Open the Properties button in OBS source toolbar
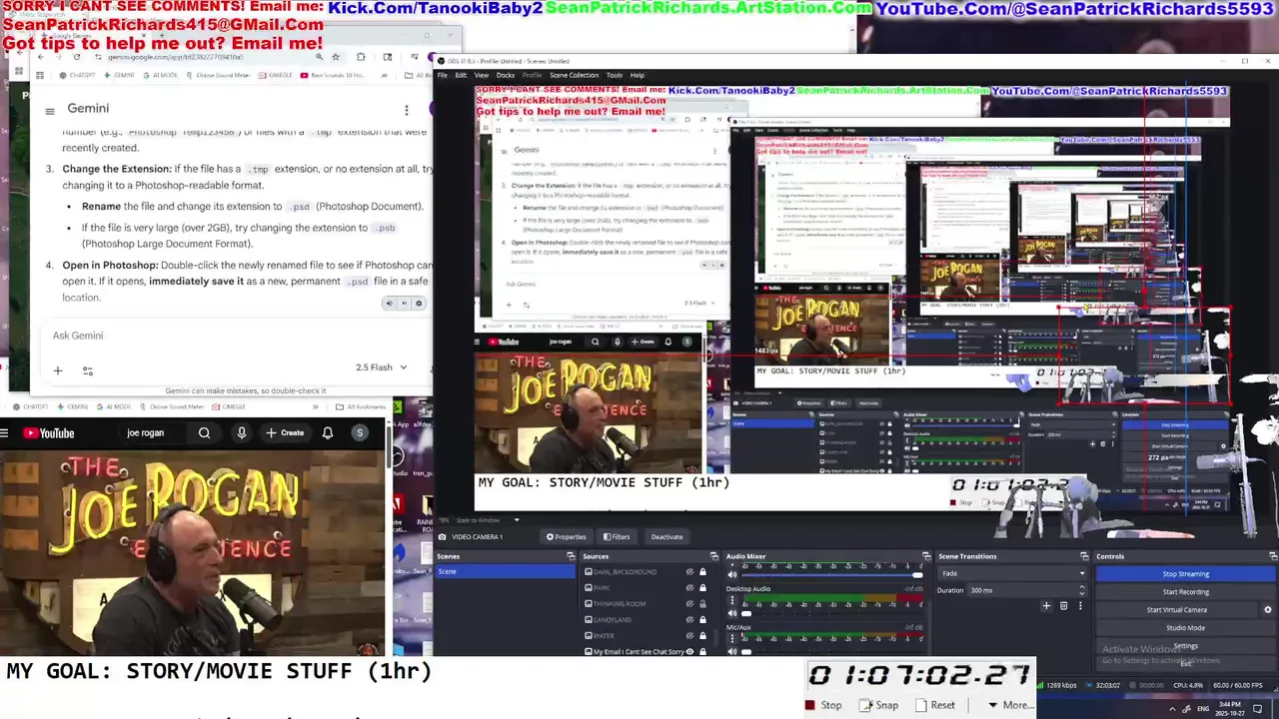The height and width of the screenshot is (719, 1279). 566,536
